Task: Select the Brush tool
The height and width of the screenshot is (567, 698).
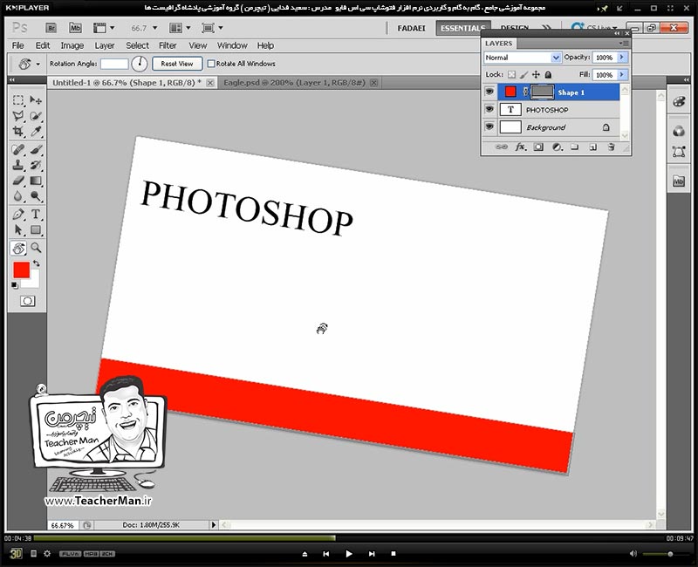Action: click(x=36, y=149)
